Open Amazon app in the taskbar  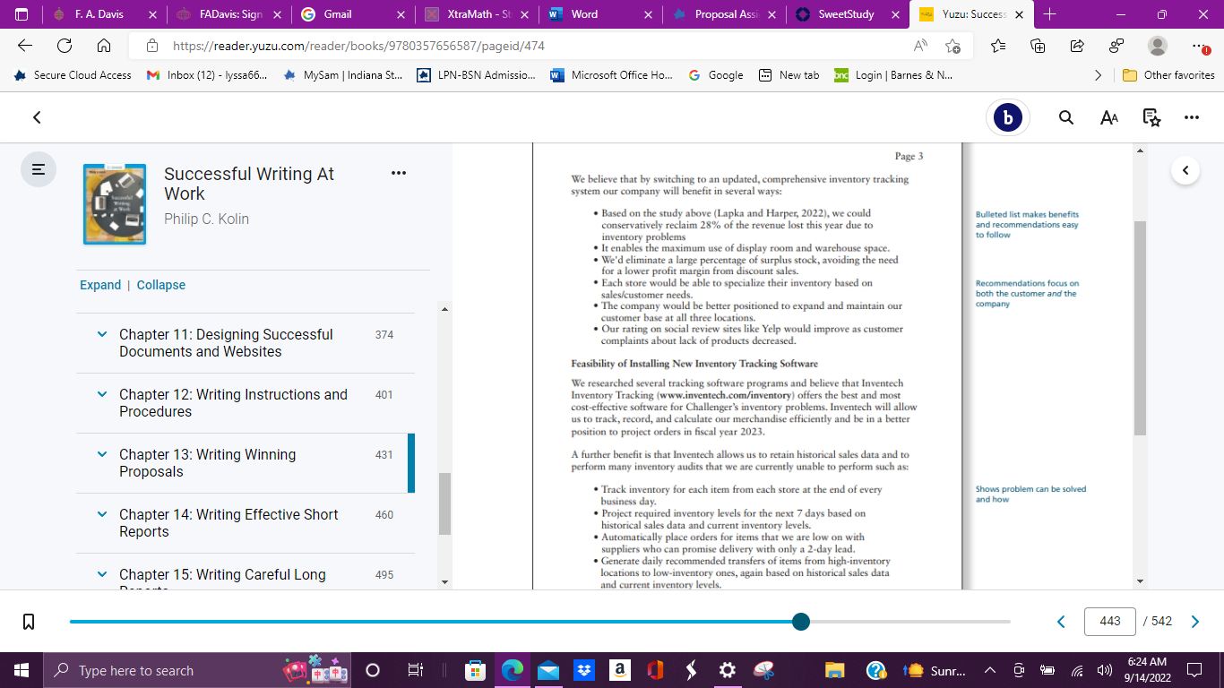[619, 670]
